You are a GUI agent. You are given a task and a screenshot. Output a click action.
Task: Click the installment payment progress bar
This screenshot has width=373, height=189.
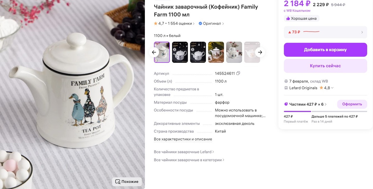click(x=325, y=111)
